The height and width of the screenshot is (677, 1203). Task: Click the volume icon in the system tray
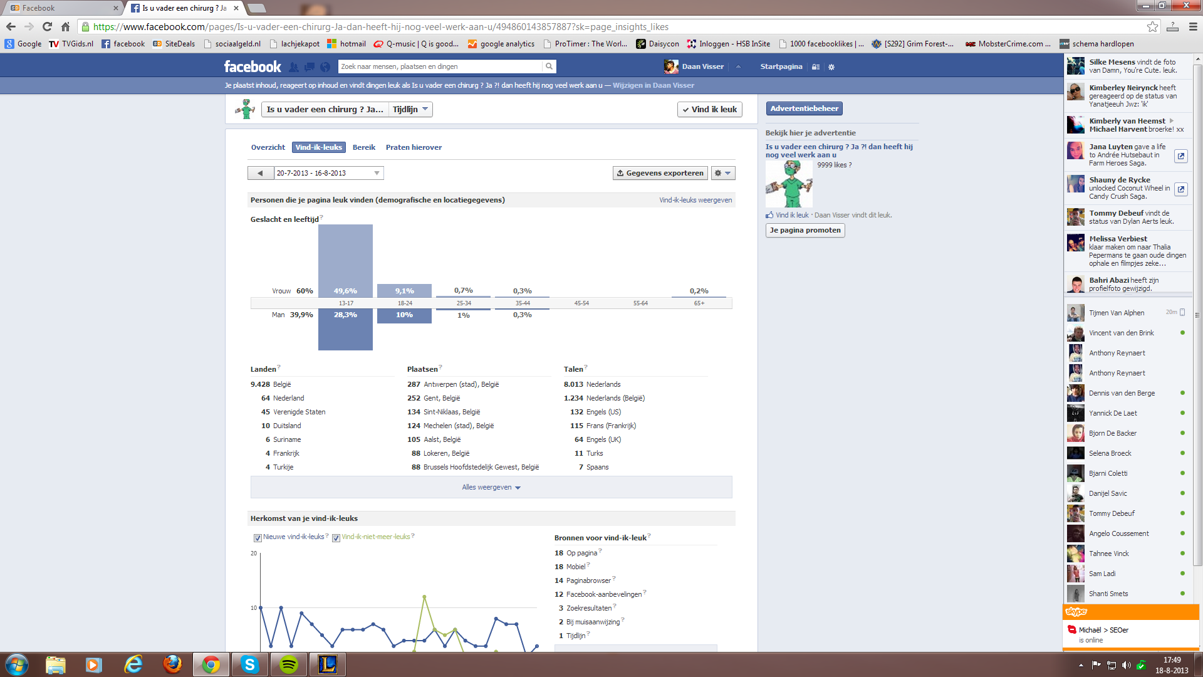1126,665
